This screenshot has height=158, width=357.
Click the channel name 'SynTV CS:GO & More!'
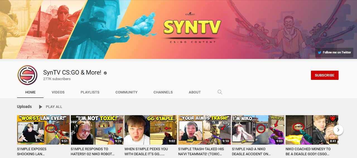point(72,73)
